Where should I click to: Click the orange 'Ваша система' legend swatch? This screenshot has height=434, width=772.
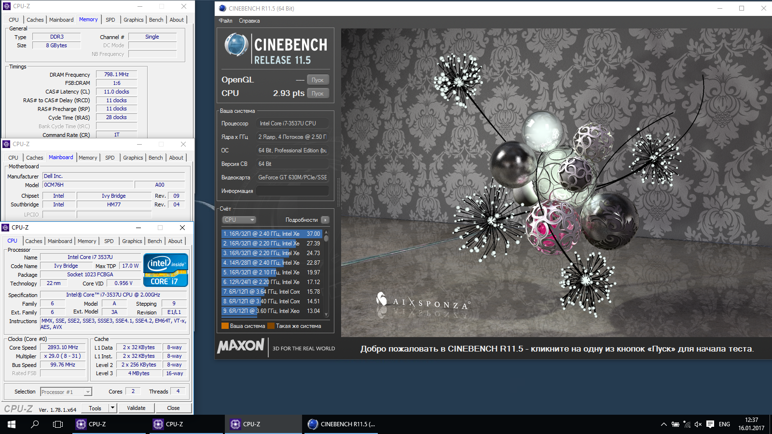[x=225, y=326]
